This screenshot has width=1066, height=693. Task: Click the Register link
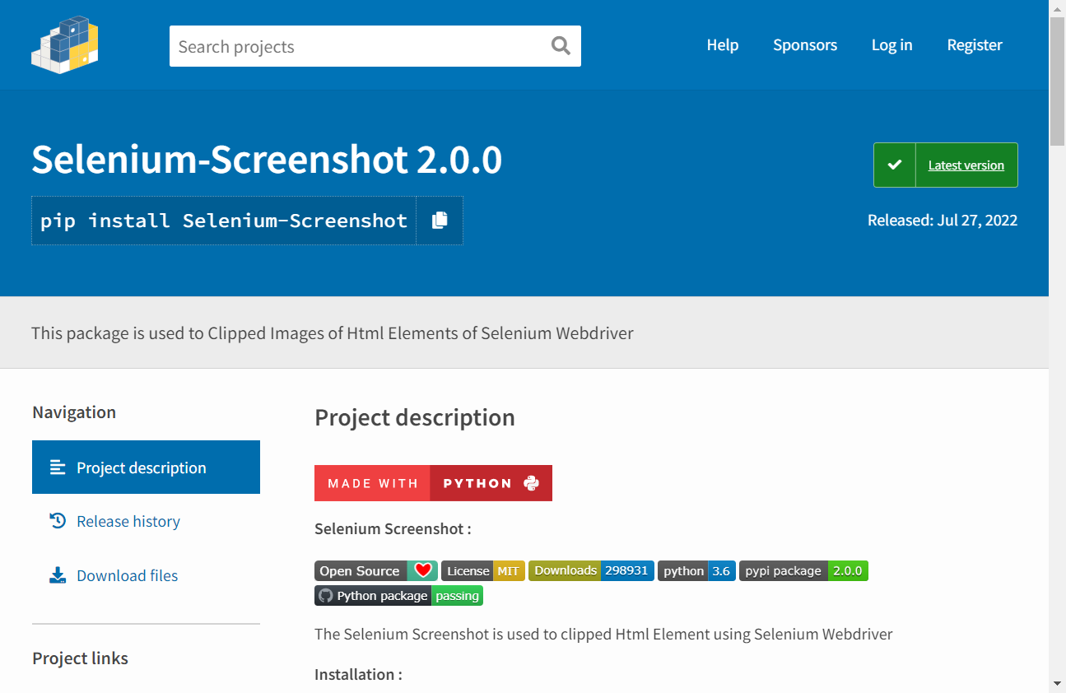pos(975,45)
